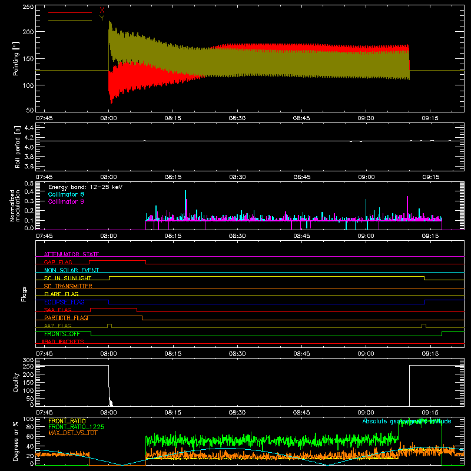Viewport: 471px width, 471px height.
Task: Click the Quality axis title
Action: pos(16,382)
